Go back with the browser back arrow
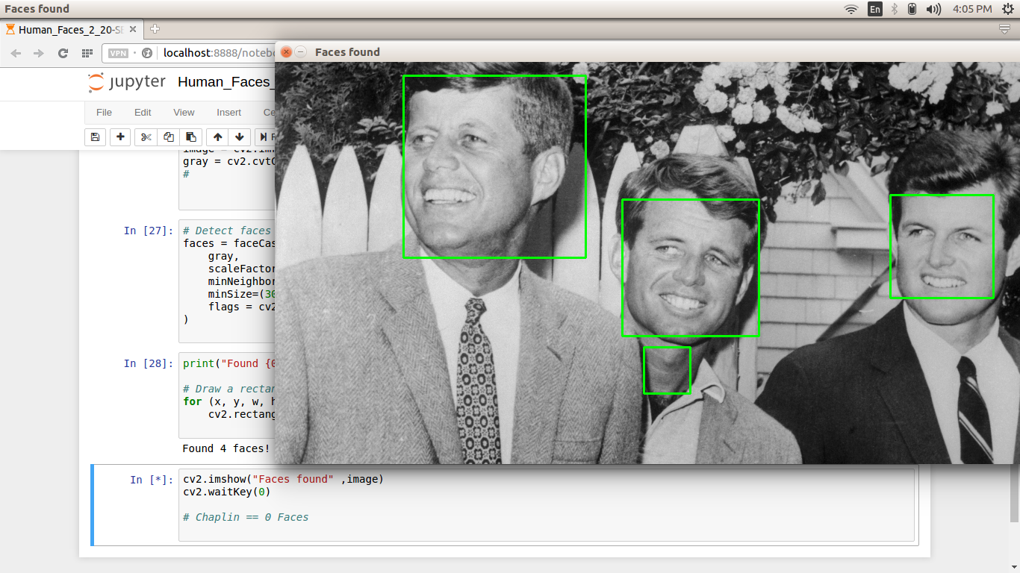 (16, 53)
